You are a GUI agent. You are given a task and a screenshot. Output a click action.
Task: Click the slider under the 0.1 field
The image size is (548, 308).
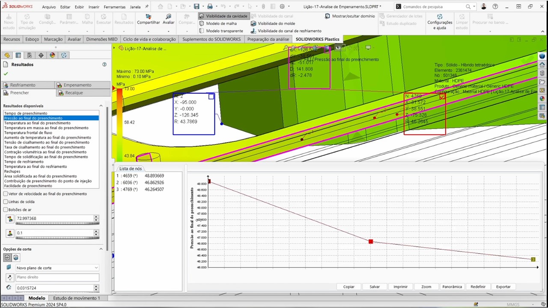57,238
